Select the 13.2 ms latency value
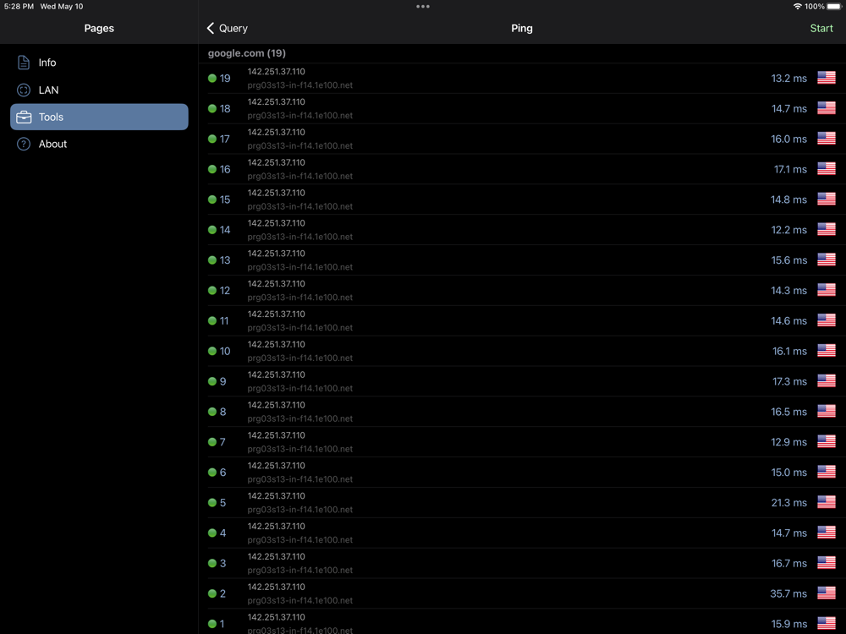 point(788,78)
